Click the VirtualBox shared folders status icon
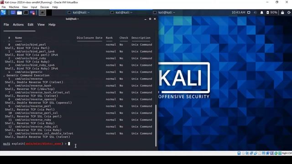292x164 pixels. 260,153
